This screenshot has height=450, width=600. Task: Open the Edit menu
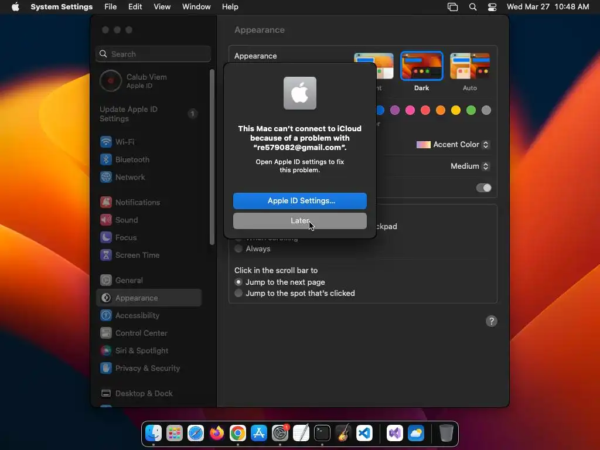135,7
